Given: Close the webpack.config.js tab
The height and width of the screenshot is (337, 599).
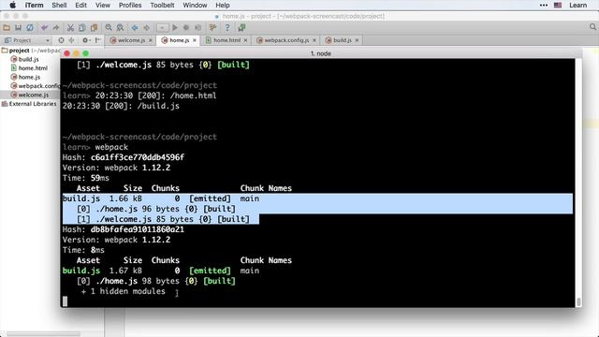Looking at the screenshot, I should 314,40.
